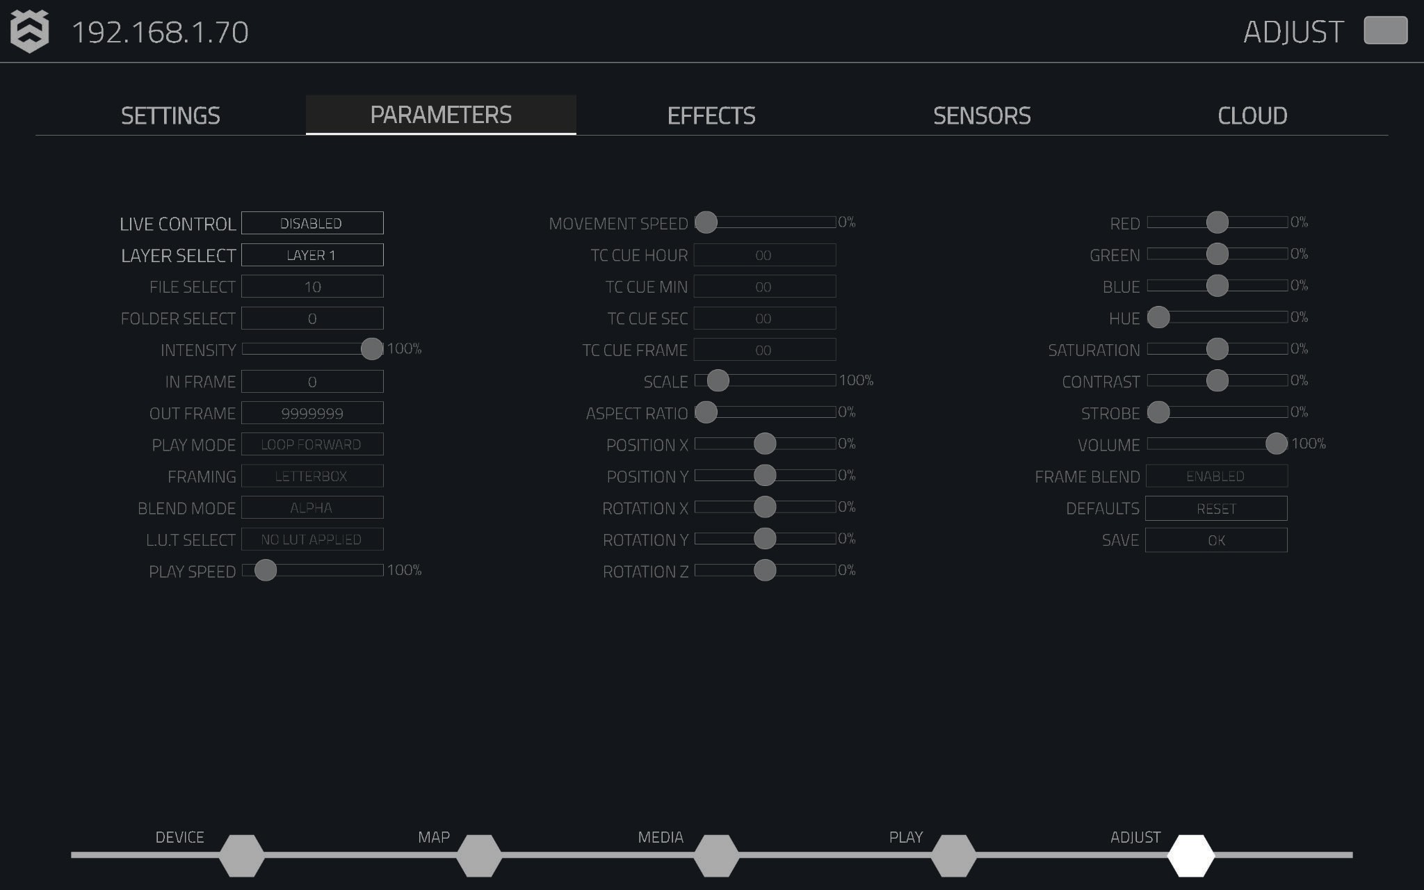Toggle FRAME BLEND from ENABLED
The width and height of the screenshot is (1424, 890).
click(x=1215, y=475)
